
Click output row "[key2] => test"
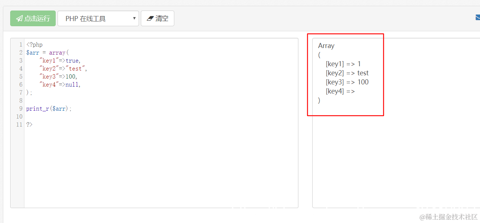[x=347, y=73]
